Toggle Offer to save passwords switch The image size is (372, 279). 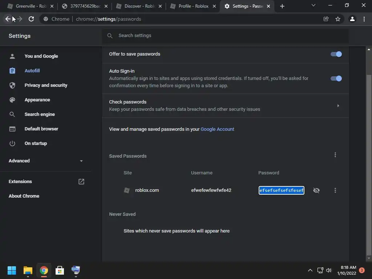[x=336, y=54]
